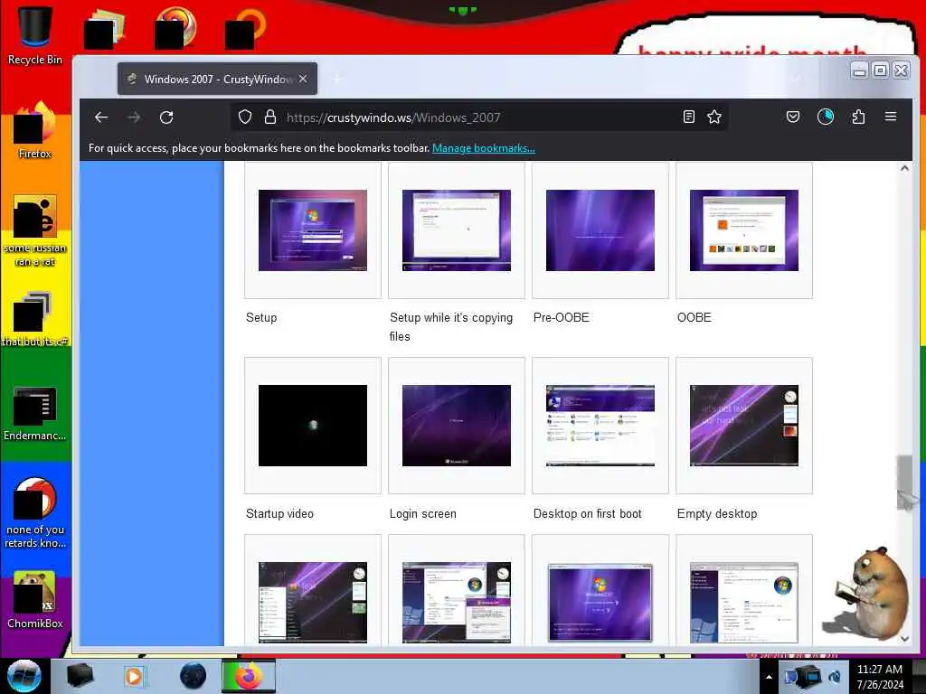
Task: Click the taskbar clock showing 11:27 AM
Action: click(x=880, y=677)
